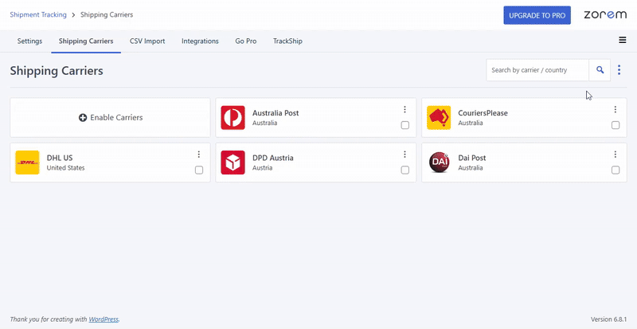Viewport: 637px width, 329px height.
Task: Open the WordPress footer link
Action: tap(104, 319)
